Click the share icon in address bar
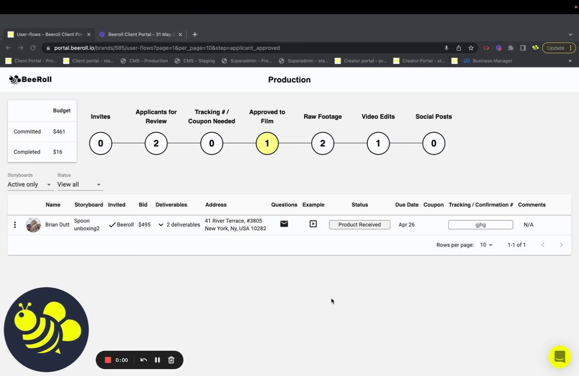This screenshot has width=579, height=376. point(459,48)
